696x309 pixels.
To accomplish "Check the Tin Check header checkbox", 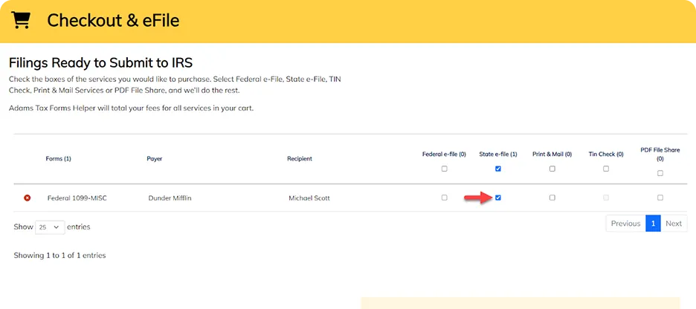I will pos(606,169).
